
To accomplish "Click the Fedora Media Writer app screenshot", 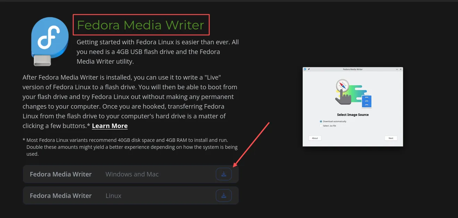I will 353,107.
